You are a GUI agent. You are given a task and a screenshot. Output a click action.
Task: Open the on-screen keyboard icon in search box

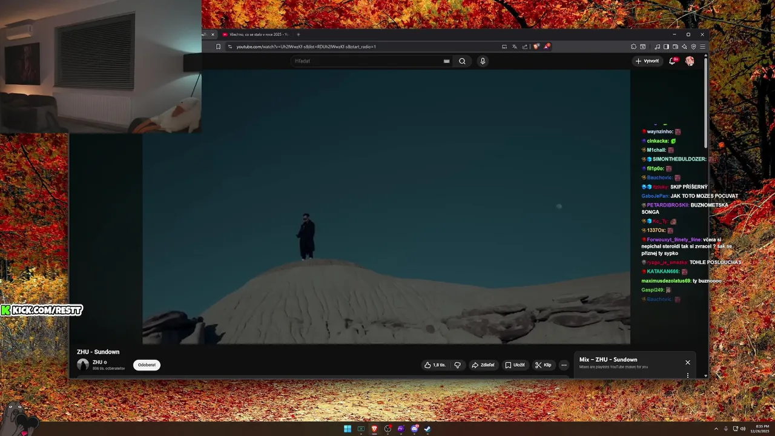pos(447,61)
